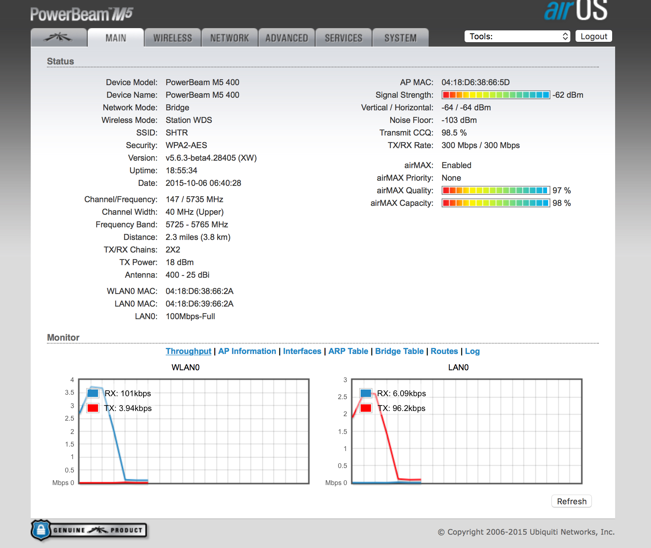This screenshot has width=651, height=548.
Task: Click the uptime value 18:55:34
Action: [x=182, y=170]
